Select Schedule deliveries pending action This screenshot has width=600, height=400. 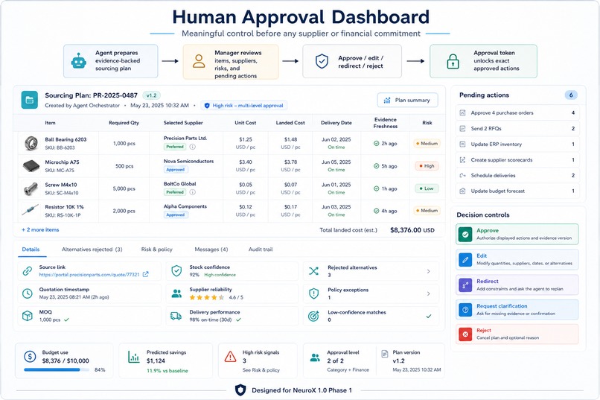pos(517,175)
